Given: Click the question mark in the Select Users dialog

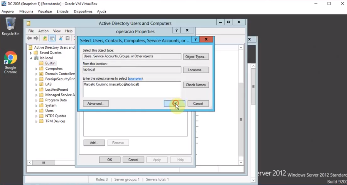Looking at the screenshot, I should [196, 39].
